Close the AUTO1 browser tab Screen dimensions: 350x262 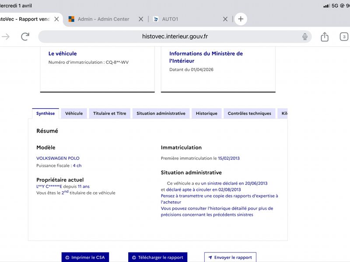click(x=225, y=19)
